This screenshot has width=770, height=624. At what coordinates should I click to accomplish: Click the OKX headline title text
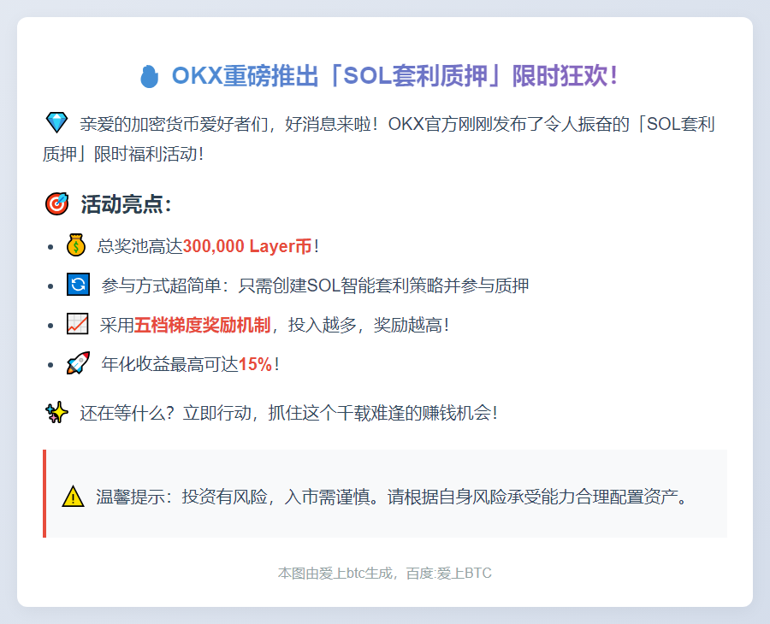point(395,75)
